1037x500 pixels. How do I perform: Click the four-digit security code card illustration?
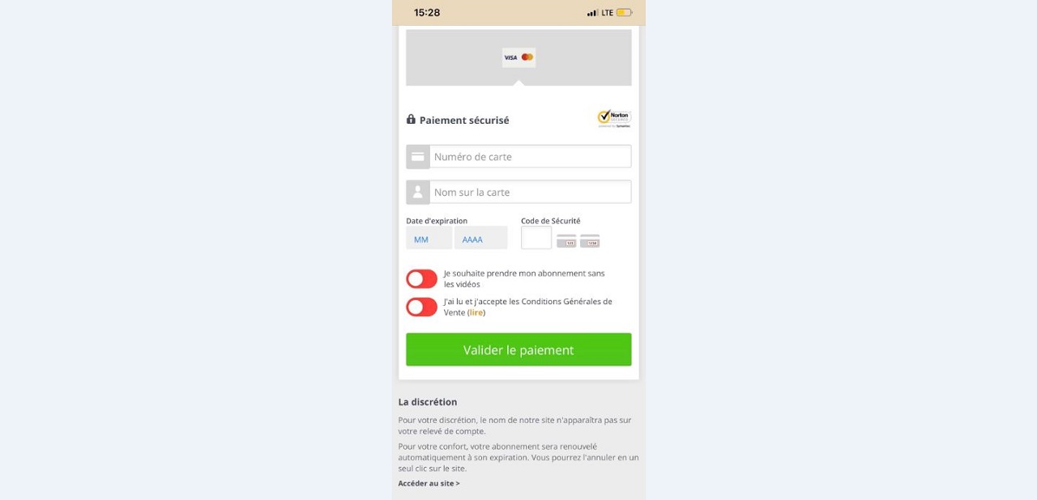coord(590,240)
